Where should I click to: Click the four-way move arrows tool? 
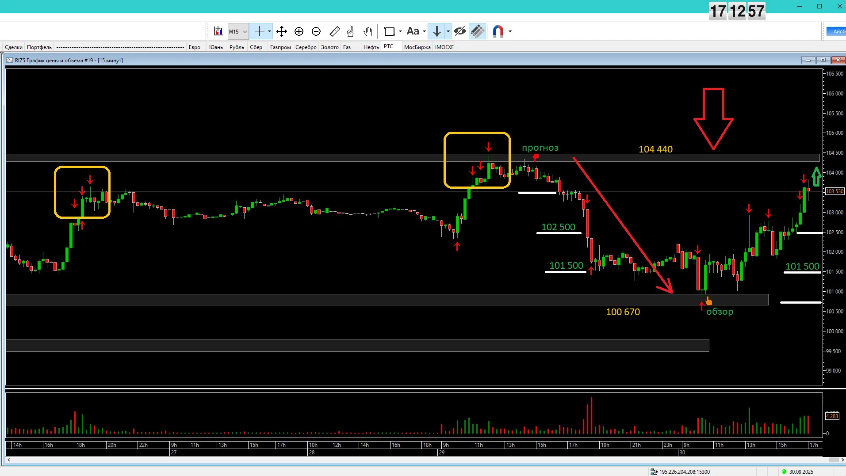282,31
